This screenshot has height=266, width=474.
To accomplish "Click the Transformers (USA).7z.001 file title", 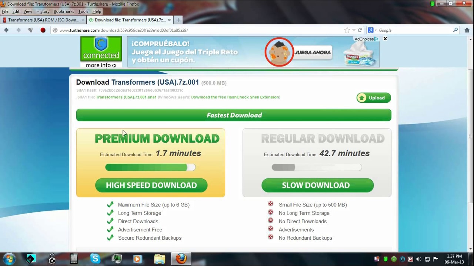I will click(155, 82).
